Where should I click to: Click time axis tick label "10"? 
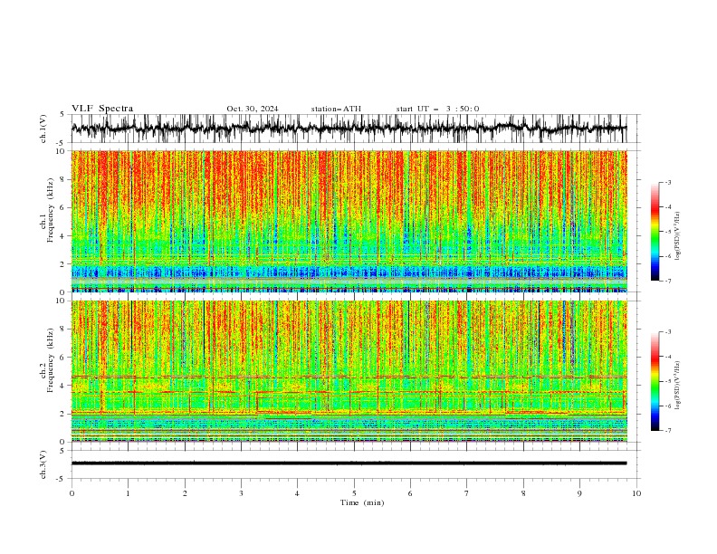pyautogui.click(x=636, y=493)
